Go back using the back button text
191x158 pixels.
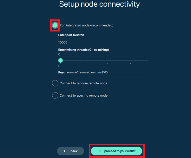(x=74, y=151)
